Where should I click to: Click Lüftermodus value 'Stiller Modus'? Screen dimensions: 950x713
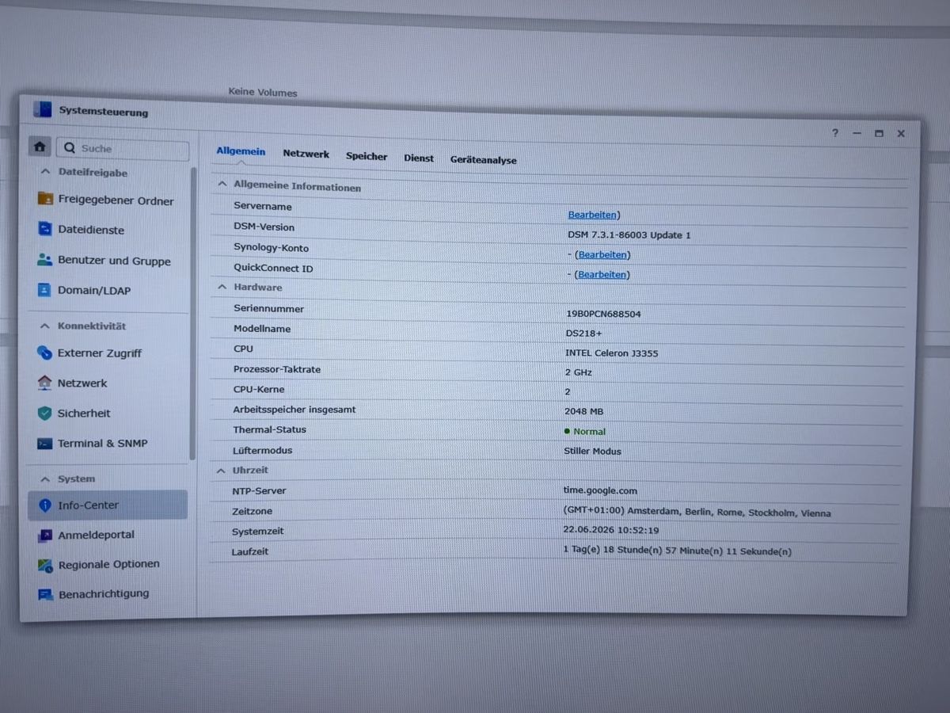click(x=592, y=452)
